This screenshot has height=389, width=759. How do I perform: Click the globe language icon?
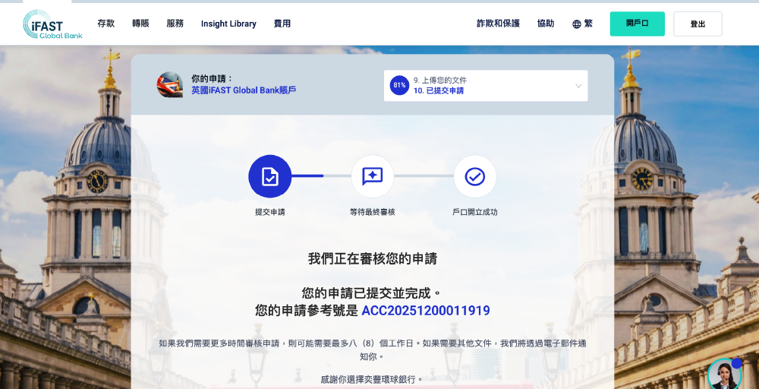[577, 24]
